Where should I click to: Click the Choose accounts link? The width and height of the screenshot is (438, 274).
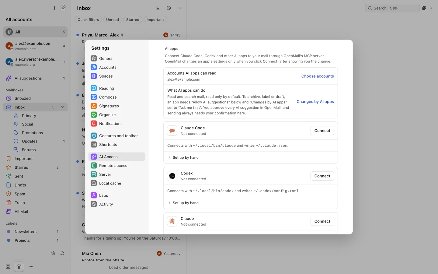(318, 76)
